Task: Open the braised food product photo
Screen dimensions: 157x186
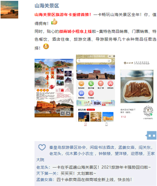Action: click(137, 86)
